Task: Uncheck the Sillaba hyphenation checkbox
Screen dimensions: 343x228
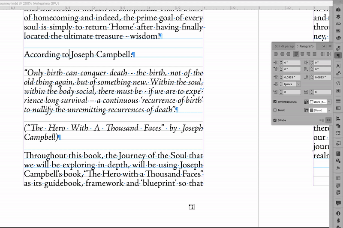Action: coord(275,120)
